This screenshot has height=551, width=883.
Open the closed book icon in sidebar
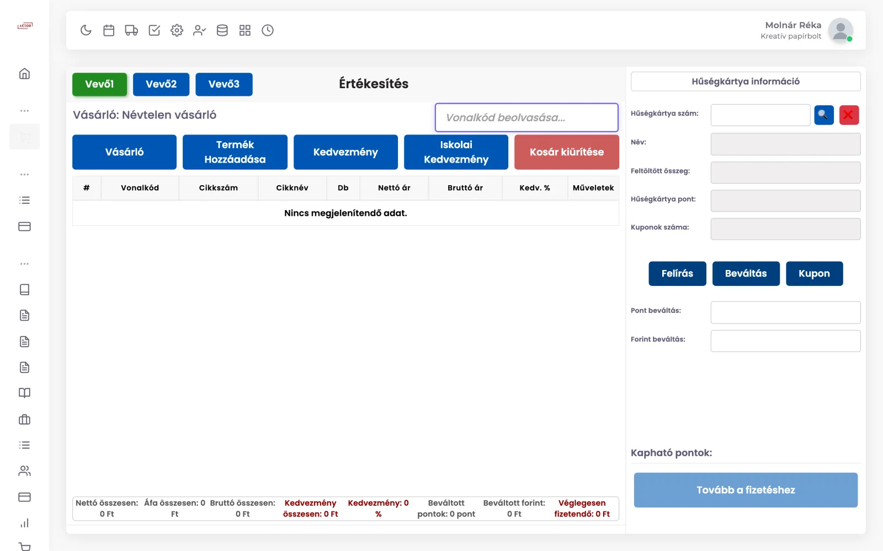[24, 289]
